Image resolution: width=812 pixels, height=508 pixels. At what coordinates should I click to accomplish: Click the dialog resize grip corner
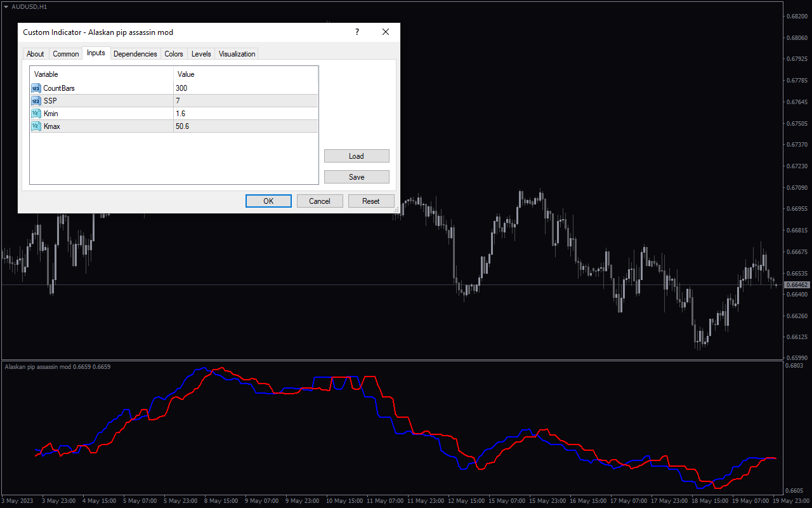coord(396,210)
